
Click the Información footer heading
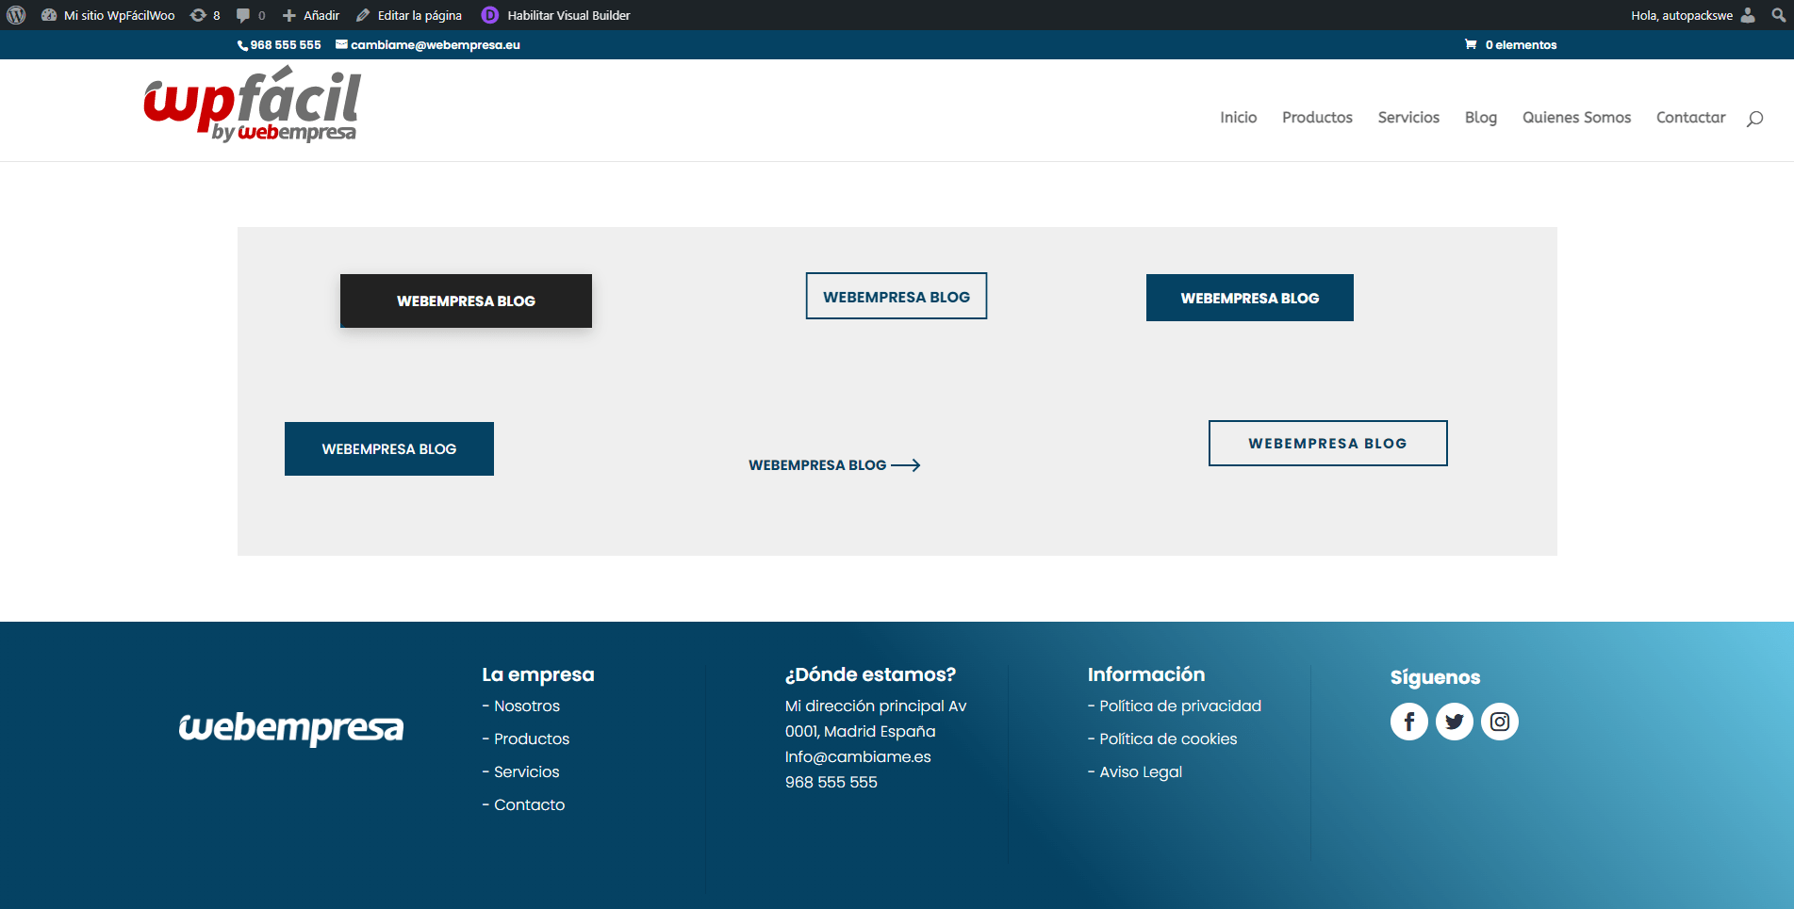(1146, 674)
